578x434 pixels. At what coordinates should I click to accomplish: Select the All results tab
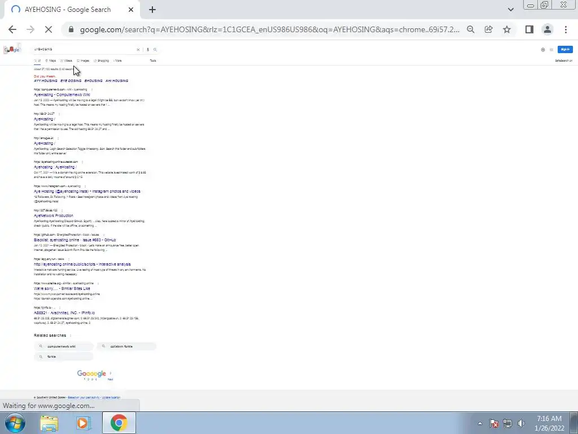(37, 60)
